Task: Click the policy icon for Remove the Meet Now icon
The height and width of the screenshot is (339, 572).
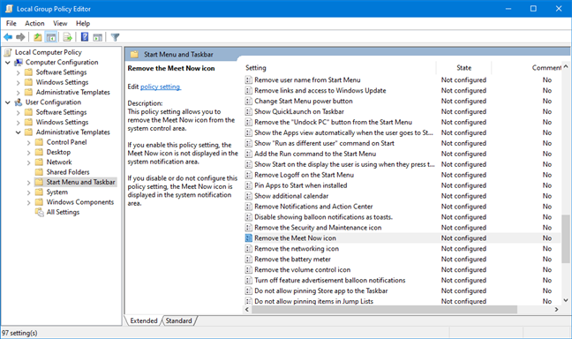Action: click(x=248, y=238)
